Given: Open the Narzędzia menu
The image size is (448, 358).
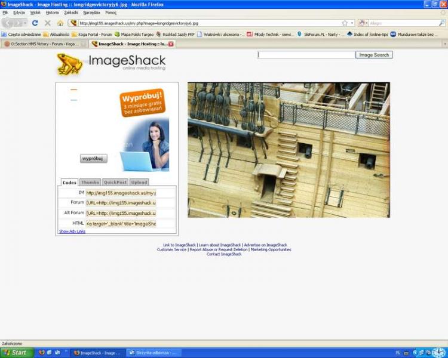Looking at the screenshot, I should 91,13.
